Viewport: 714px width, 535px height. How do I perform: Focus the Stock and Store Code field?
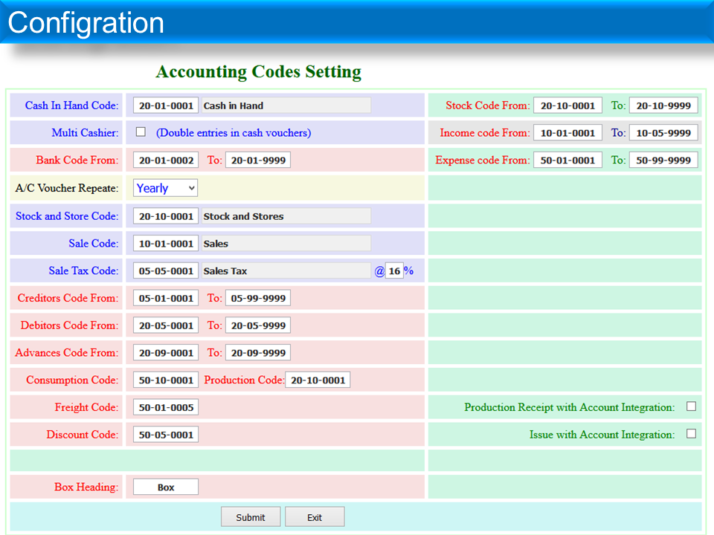[x=166, y=216]
